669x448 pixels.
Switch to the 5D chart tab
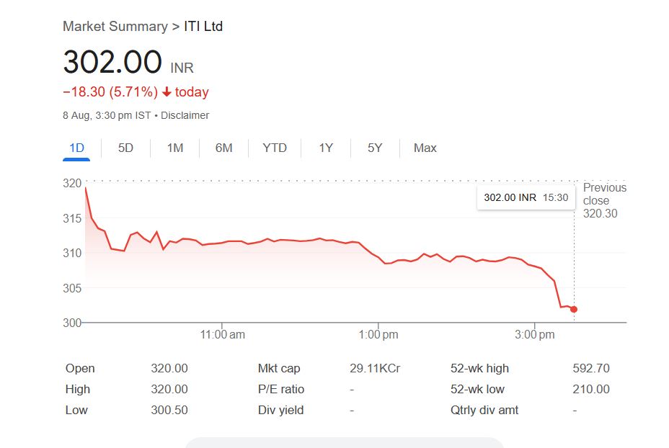coord(125,148)
